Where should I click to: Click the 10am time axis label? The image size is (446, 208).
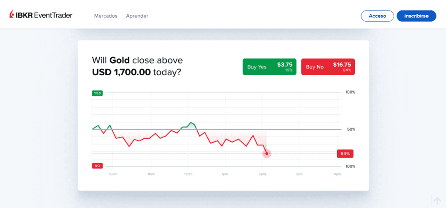pos(113,174)
